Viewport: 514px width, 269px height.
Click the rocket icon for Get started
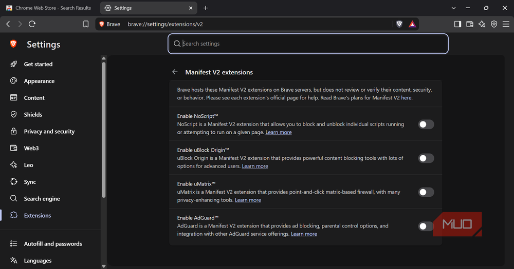(13, 64)
